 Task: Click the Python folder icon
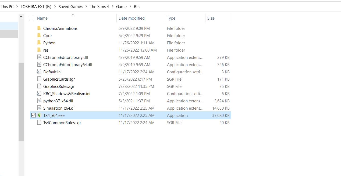tap(39, 43)
